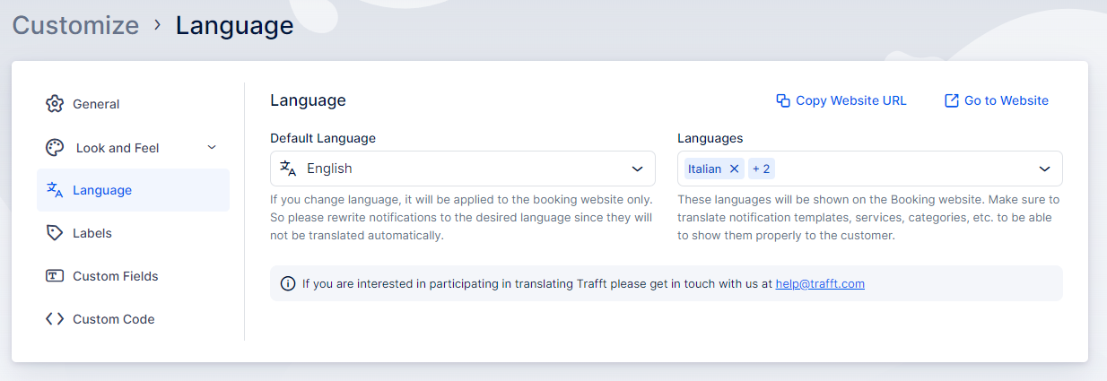Open the General settings section

[96, 104]
